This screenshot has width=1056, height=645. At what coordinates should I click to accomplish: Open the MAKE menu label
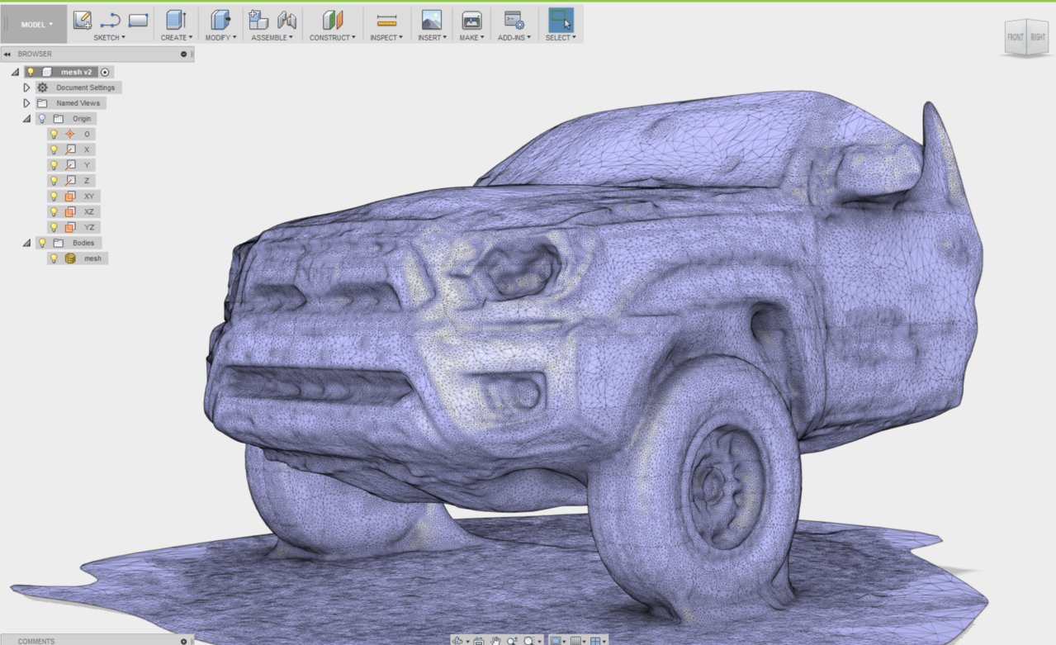point(471,37)
